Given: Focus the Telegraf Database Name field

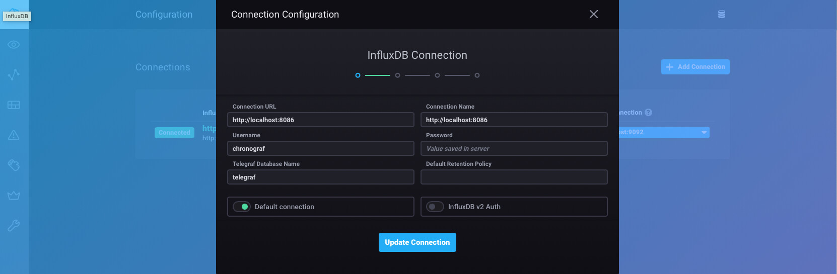Looking at the screenshot, I should click(x=321, y=177).
